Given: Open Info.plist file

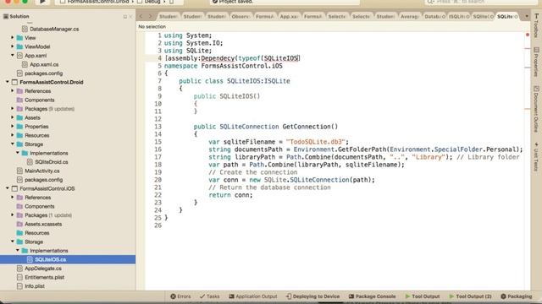Looking at the screenshot, I should coord(35,286).
